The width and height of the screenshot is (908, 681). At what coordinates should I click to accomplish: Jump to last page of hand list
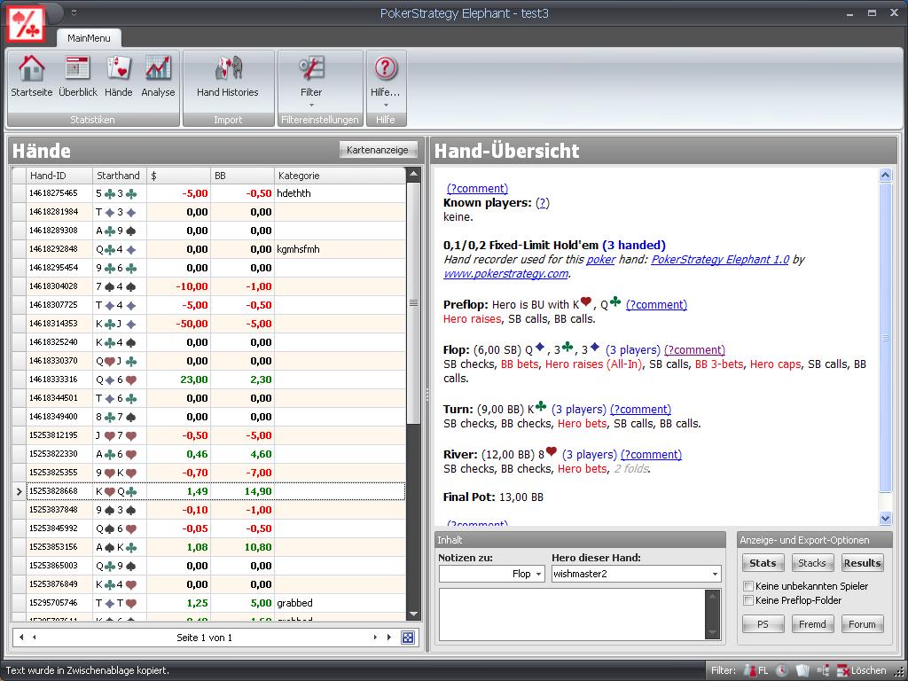(x=388, y=638)
